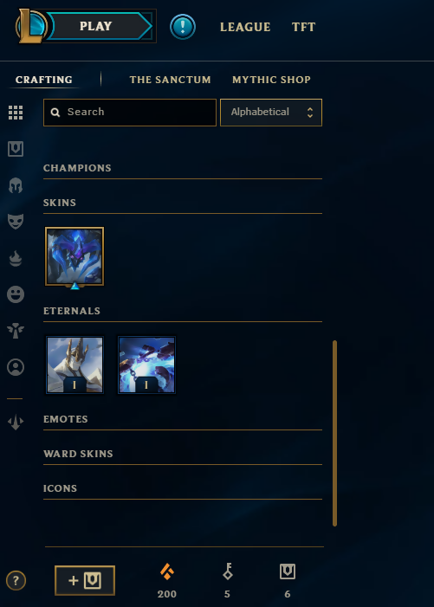434x607 pixels.
Task: Show all loot grid filter icon
Action: pos(16,113)
